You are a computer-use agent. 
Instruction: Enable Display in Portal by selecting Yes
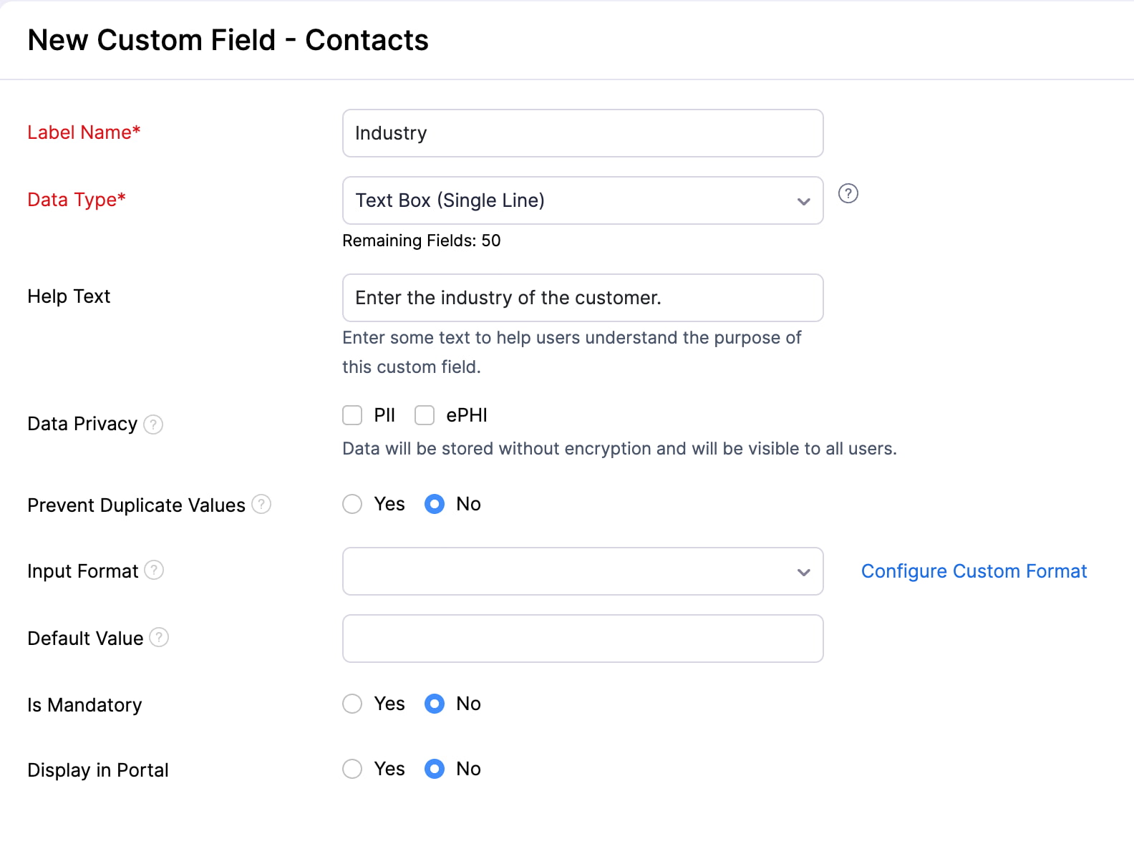tap(352, 769)
